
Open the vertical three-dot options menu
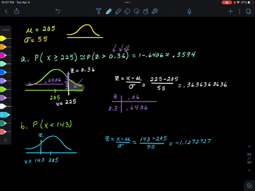[x=240, y=12]
